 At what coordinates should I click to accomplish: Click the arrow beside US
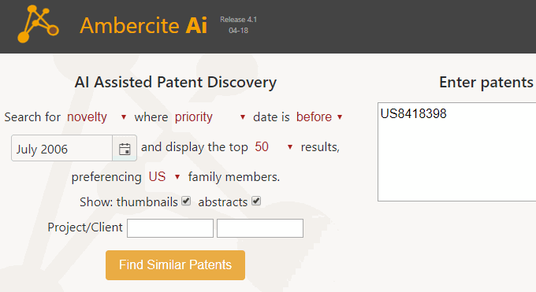coord(177,176)
